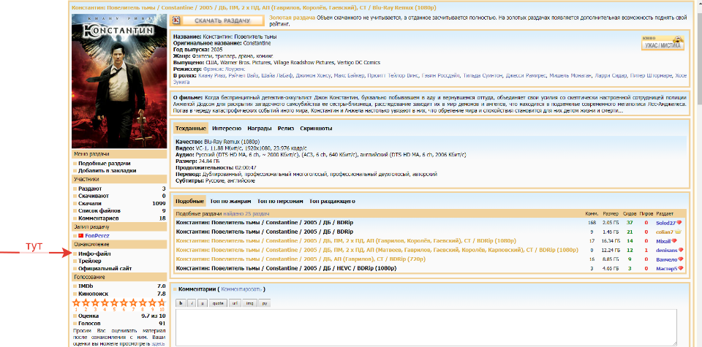Give the movie a ten-star rating

[x=161, y=302]
